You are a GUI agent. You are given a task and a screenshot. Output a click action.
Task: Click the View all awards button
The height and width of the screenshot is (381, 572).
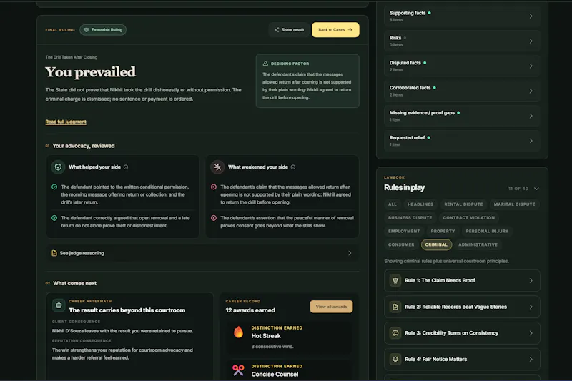331,307
